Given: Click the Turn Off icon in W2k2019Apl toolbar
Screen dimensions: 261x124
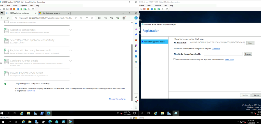Looking at the screenshot, I should coord(7,9).
